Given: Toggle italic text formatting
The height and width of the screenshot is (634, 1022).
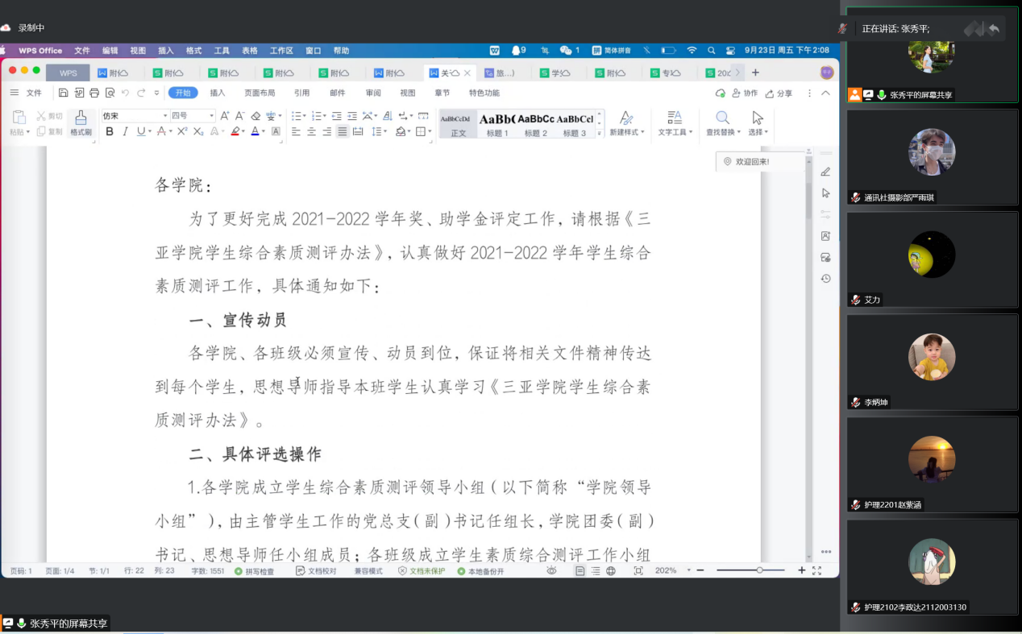Looking at the screenshot, I should click(x=125, y=131).
